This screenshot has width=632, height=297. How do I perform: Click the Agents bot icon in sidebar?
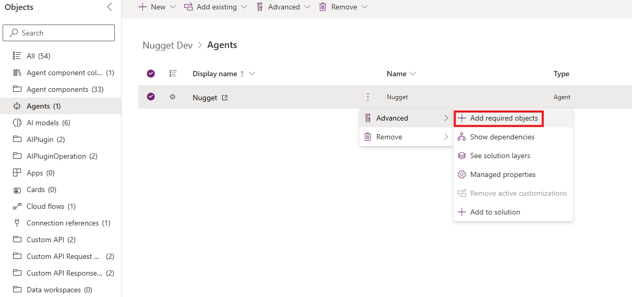coord(17,106)
